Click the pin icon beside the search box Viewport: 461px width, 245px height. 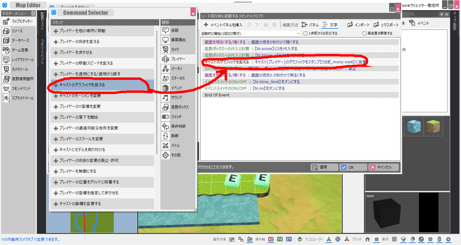[441, 14]
